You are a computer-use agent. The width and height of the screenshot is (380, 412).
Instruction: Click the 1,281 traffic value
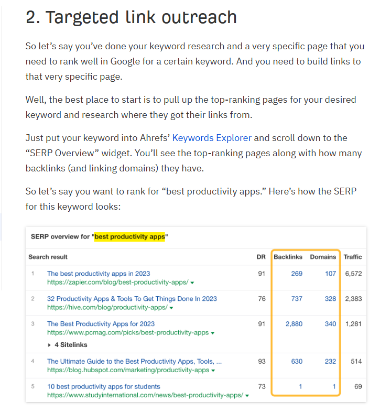pyautogui.click(x=353, y=324)
